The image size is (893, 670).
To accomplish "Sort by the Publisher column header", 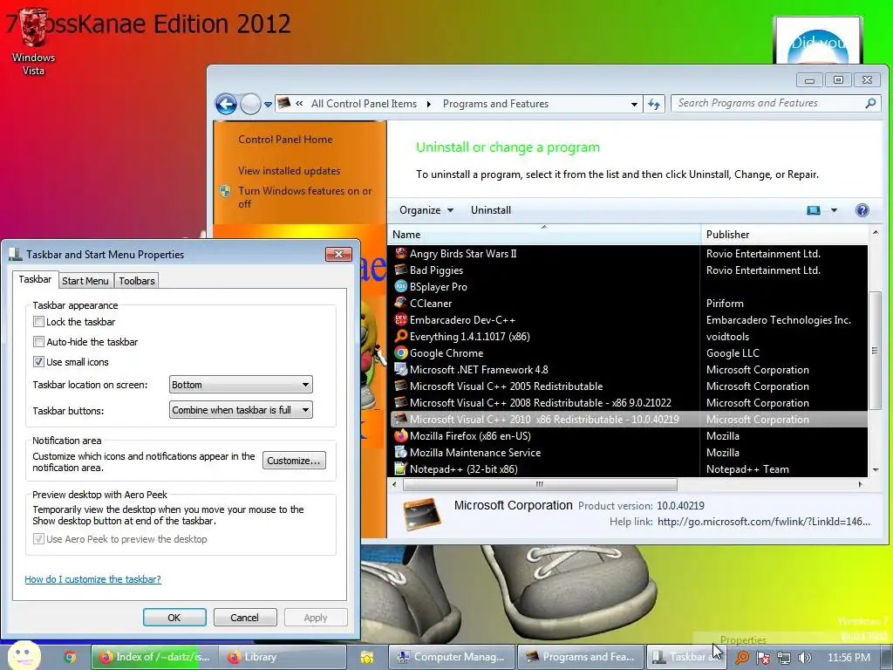I will coord(784,234).
